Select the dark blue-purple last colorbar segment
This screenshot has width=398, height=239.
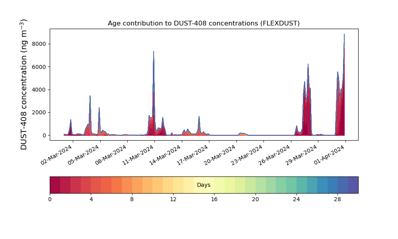click(353, 185)
